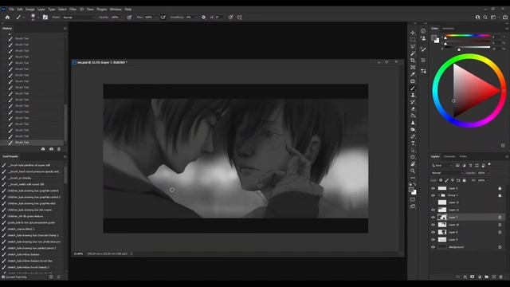Screen dimensions: 510x287
Task: Select the Rectangular Marquee tool
Action: click(x=413, y=40)
